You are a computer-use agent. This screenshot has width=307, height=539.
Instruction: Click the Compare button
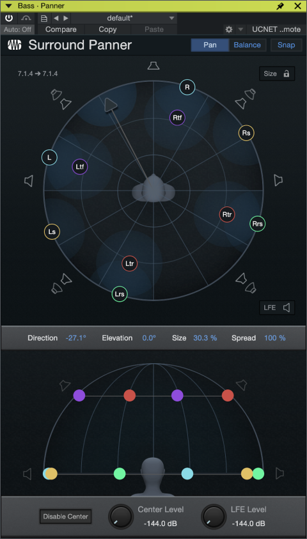pos(61,29)
